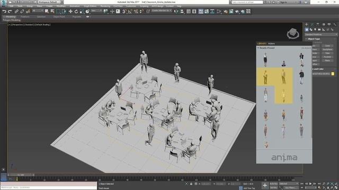Screen dimensions: 339x190
Task: Toggle 3D Snaps
Action: [124, 12]
